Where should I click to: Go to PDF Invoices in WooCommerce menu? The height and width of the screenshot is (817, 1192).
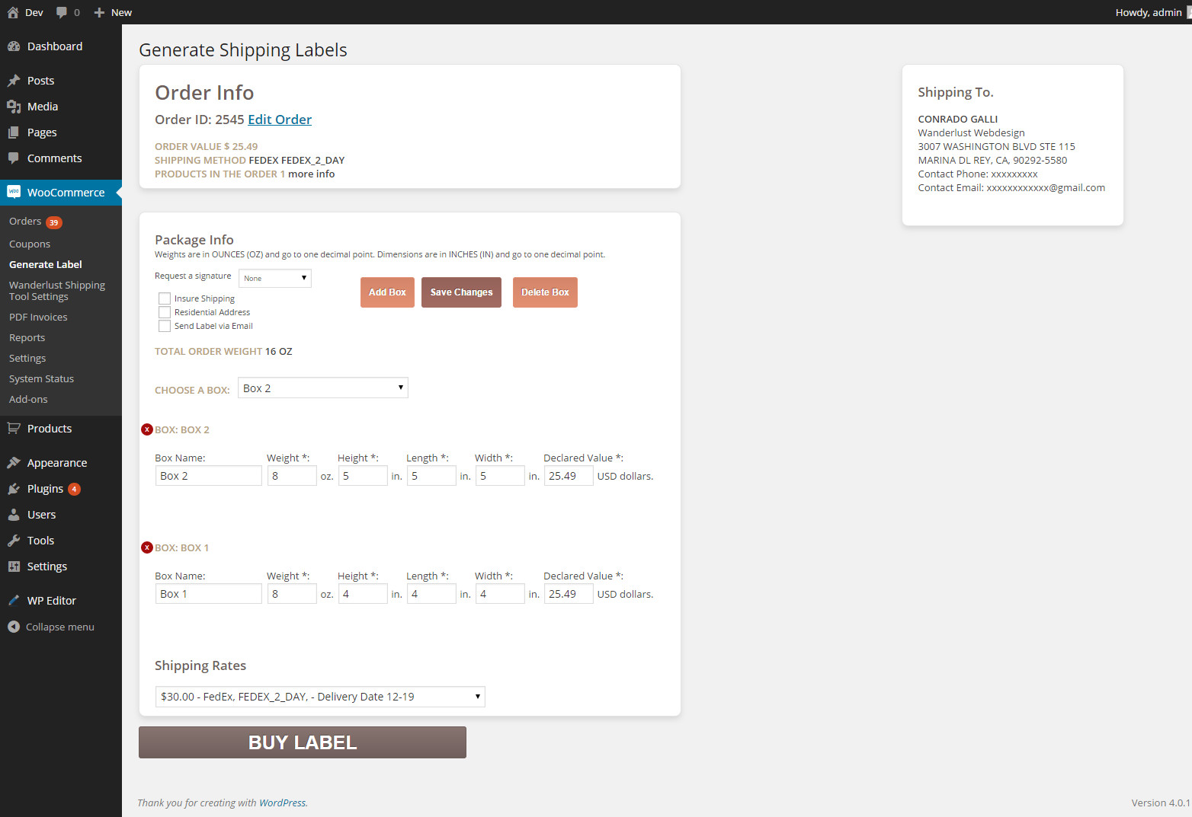click(38, 318)
